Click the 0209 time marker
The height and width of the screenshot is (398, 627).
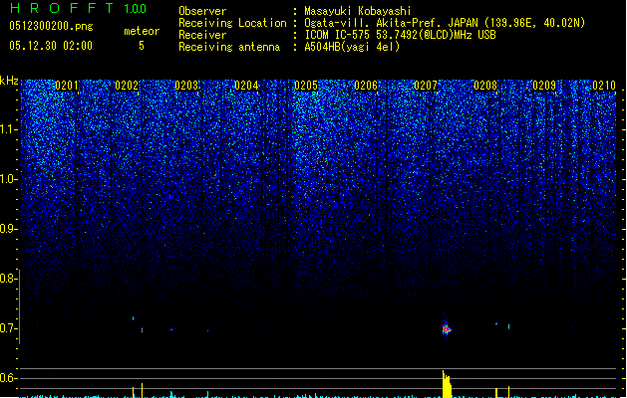[x=544, y=86]
